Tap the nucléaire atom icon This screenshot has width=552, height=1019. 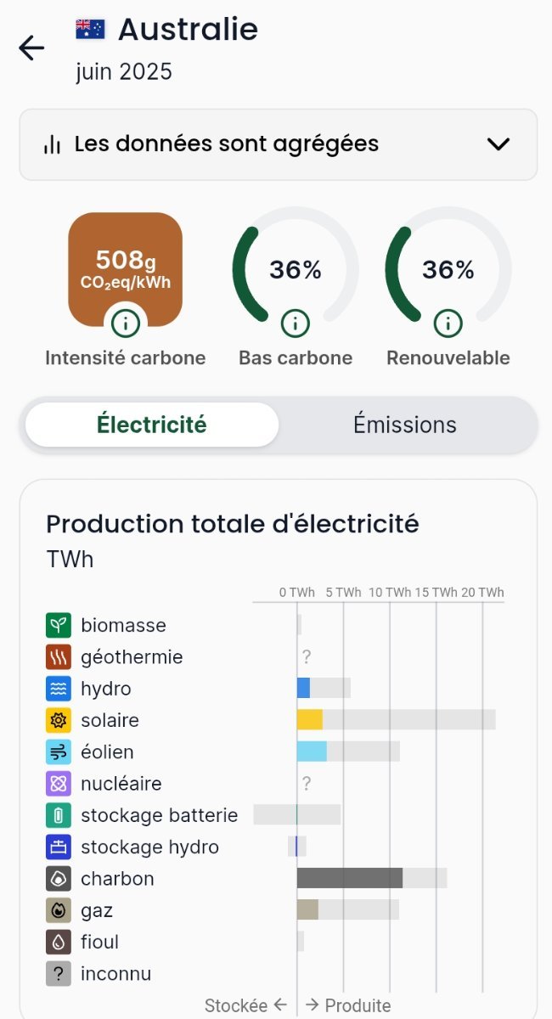click(58, 784)
